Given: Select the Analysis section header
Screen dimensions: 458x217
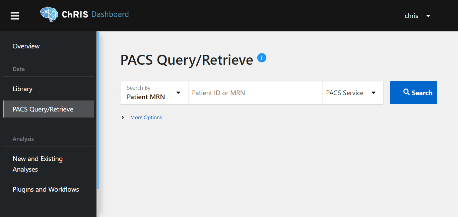Looking at the screenshot, I should click(x=23, y=139).
